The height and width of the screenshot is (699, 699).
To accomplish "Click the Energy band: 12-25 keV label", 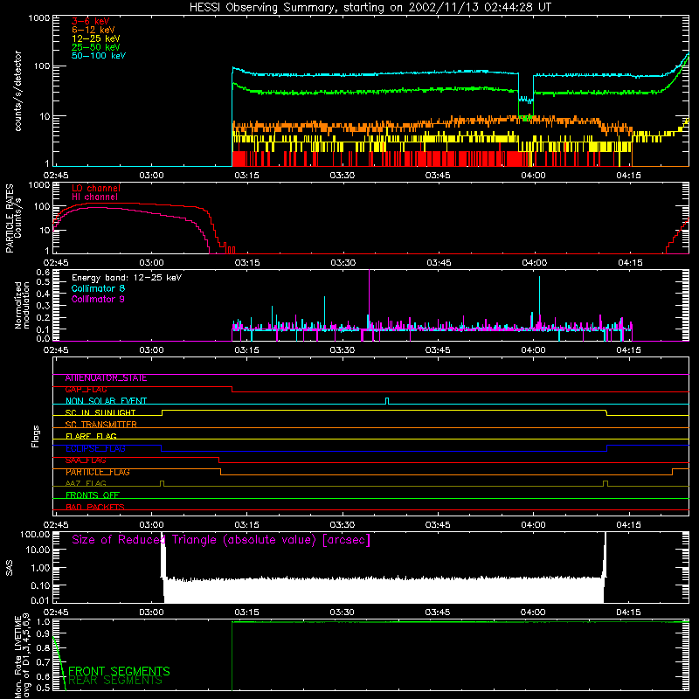I will [127, 278].
